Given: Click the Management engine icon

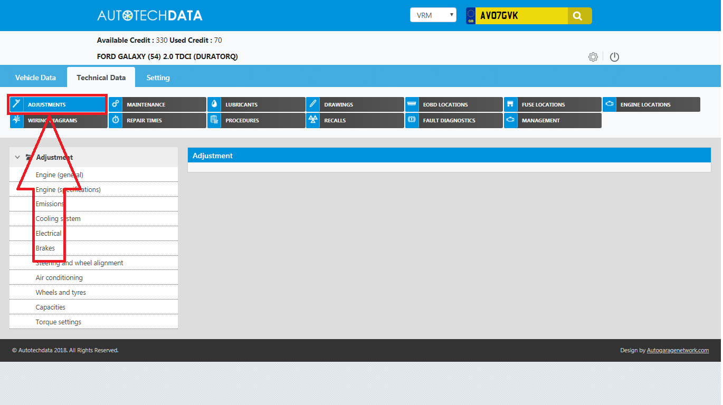Looking at the screenshot, I should tap(510, 120).
